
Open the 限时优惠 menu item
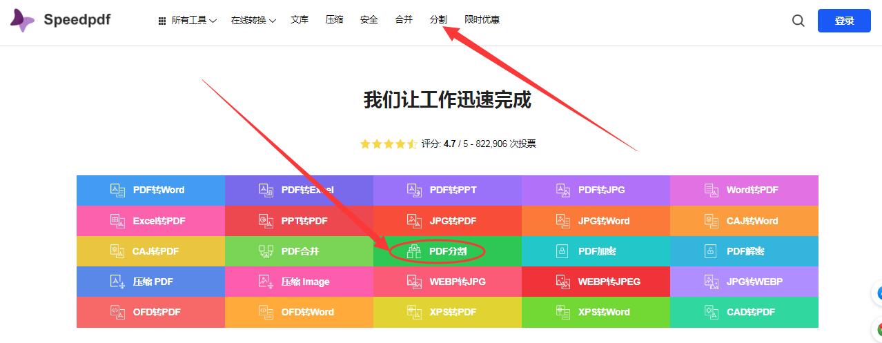pos(482,20)
